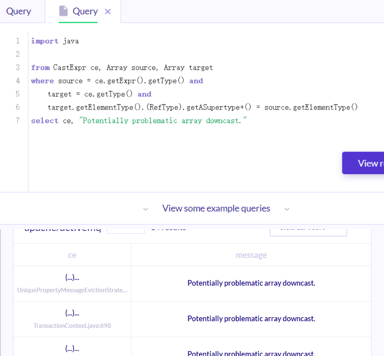Click the file icon on Query tab

coord(63,11)
